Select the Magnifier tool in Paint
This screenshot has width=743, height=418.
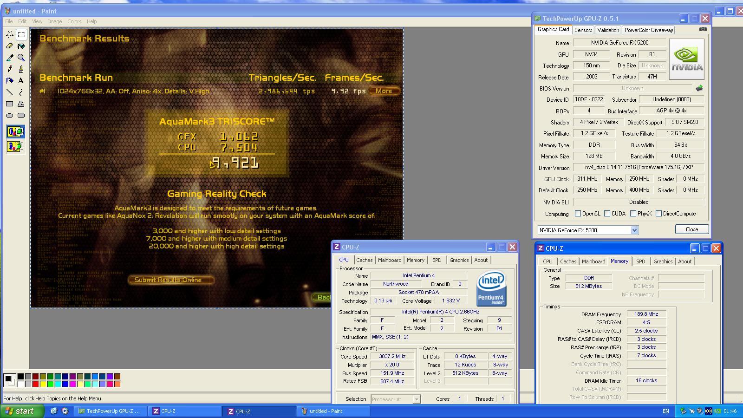21,58
